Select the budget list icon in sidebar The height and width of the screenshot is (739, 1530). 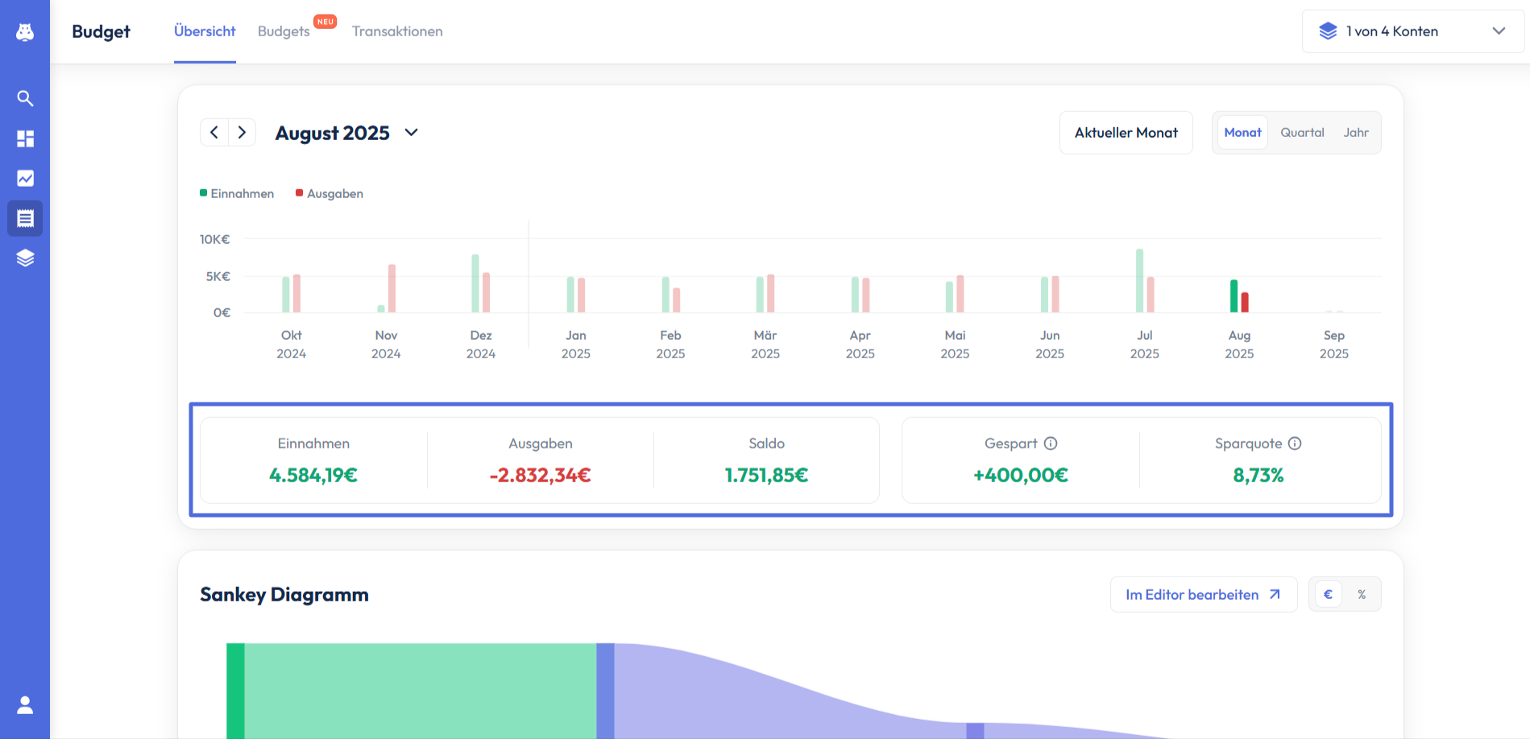click(25, 218)
